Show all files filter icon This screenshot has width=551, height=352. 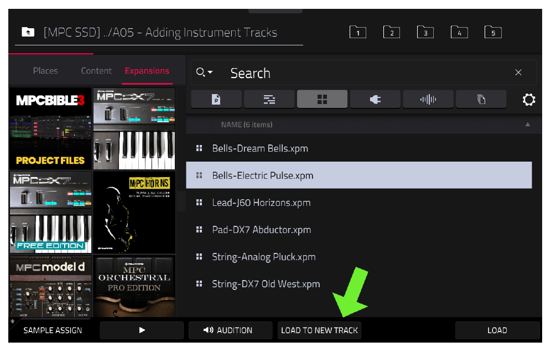[481, 100]
